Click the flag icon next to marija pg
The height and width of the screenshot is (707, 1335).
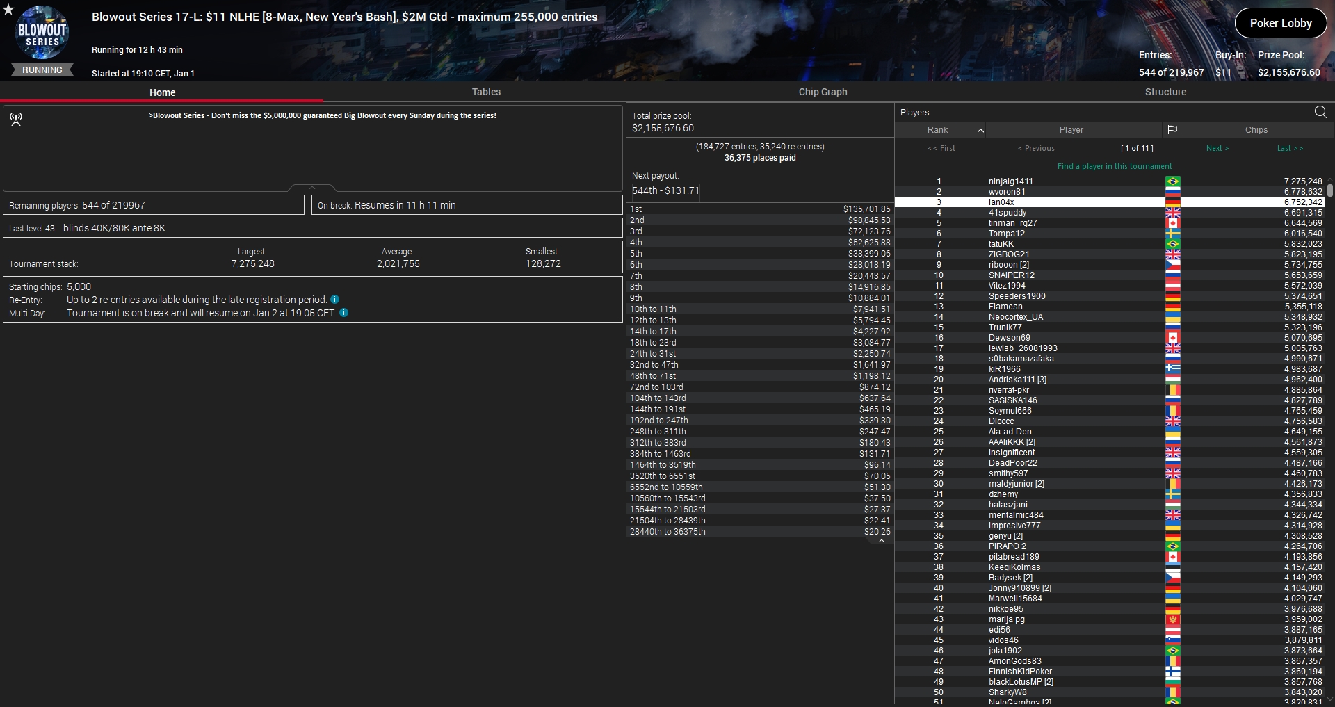(1172, 619)
